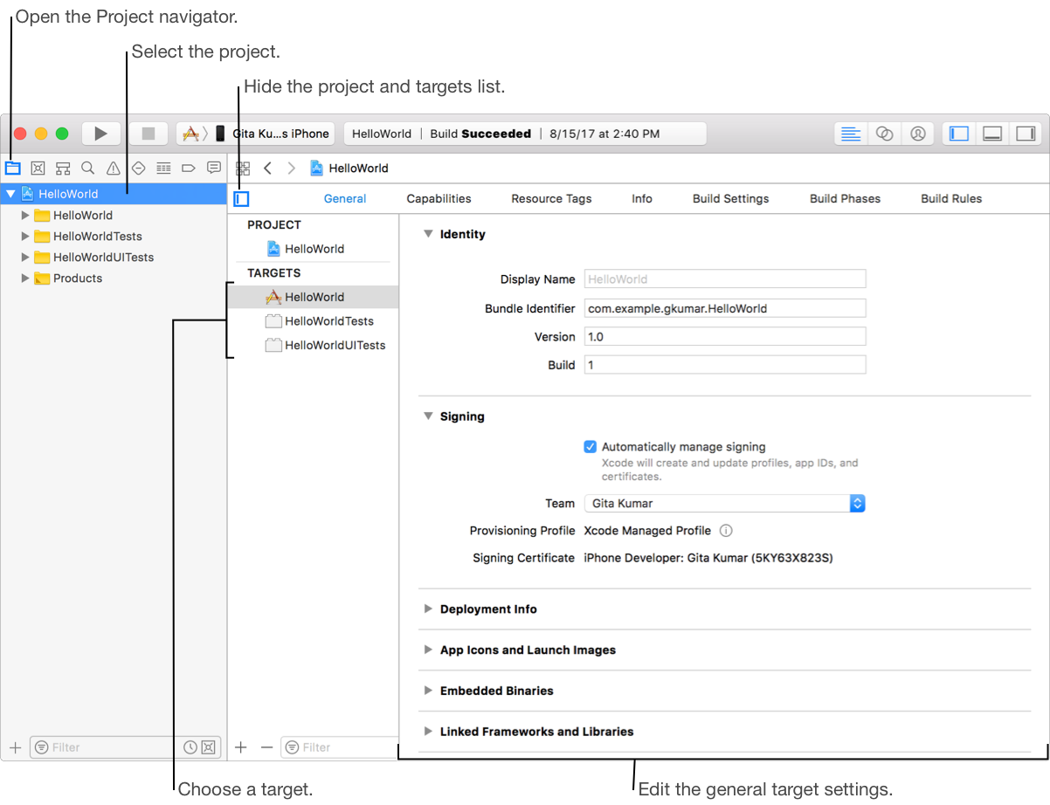This screenshot has height=805, width=1050.
Task: Click HelloWorld in the jump bar
Action: tap(349, 168)
